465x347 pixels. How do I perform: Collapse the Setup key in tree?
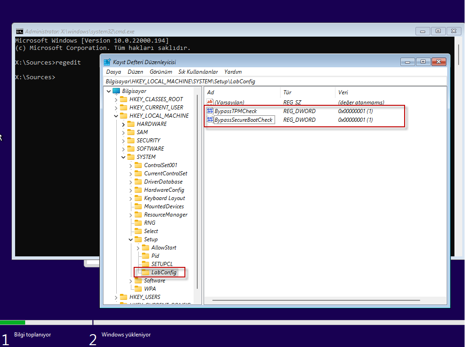click(x=131, y=239)
